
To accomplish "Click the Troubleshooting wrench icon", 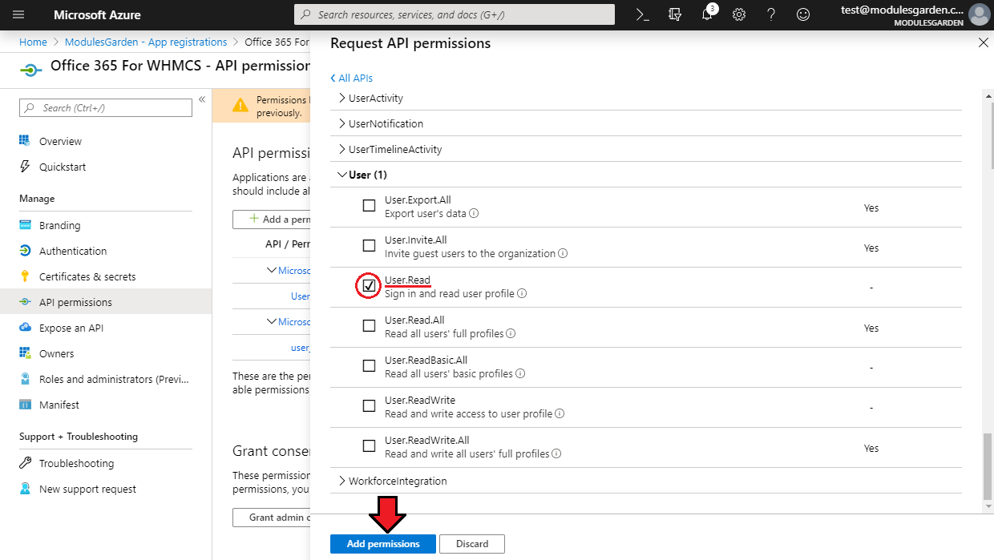I will pos(25,463).
